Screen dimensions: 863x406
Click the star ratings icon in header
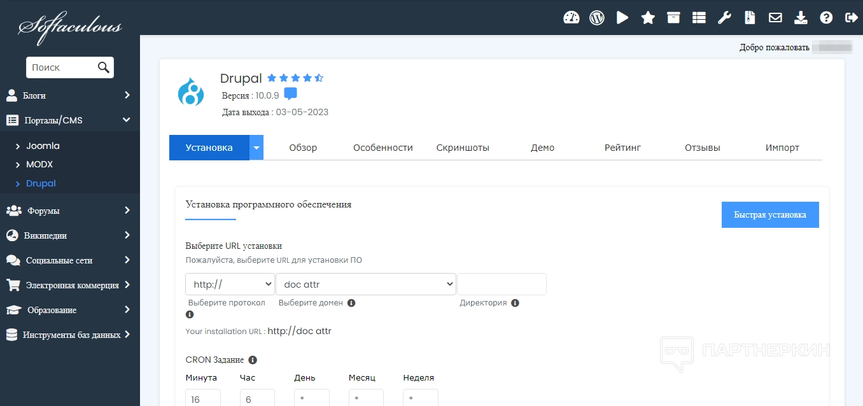click(648, 18)
